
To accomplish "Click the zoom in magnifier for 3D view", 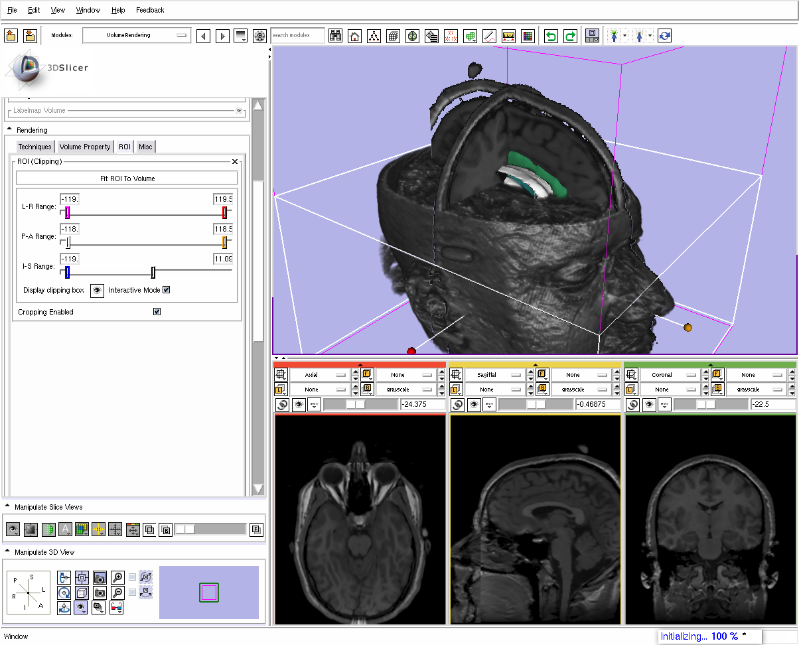I will click(x=117, y=577).
